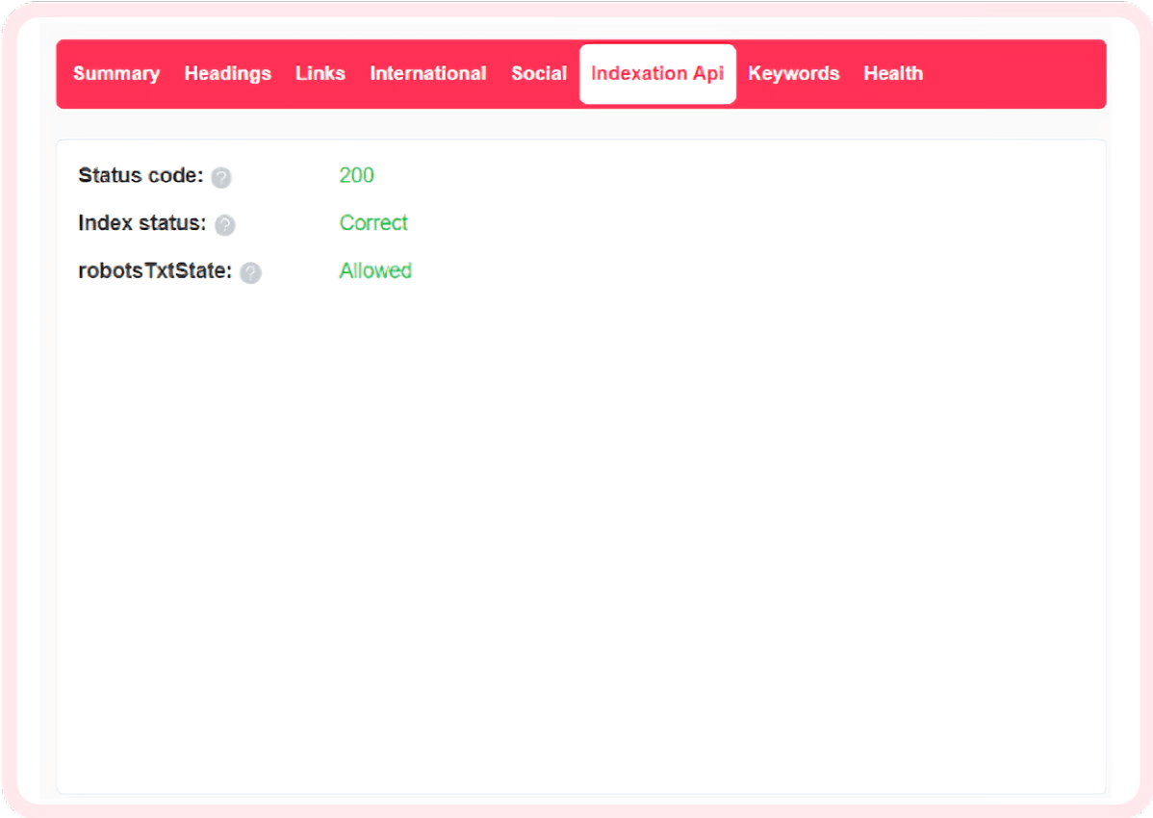Switch to the Summary tab
Screen dimensions: 1153x818
(116, 73)
